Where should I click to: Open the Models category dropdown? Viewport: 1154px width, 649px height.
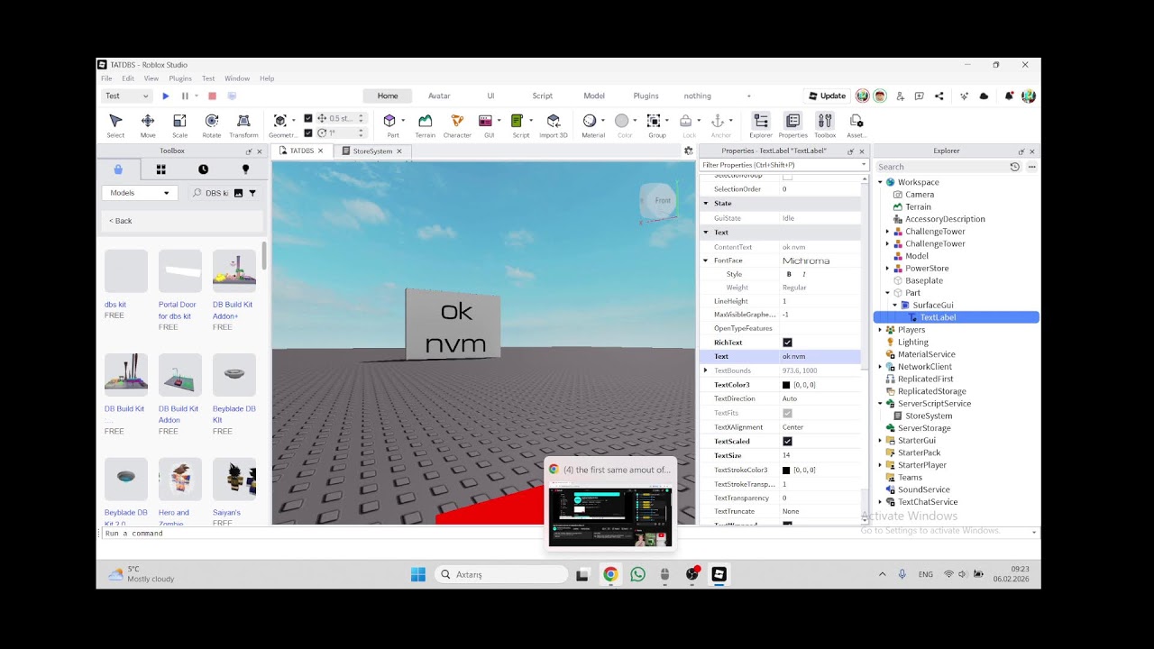pos(140,193)
